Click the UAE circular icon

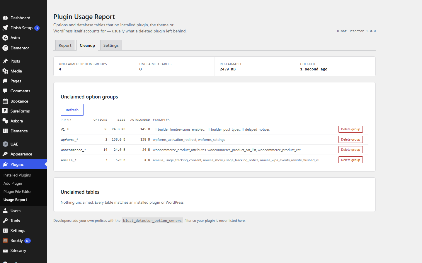[x=5, y=144]
